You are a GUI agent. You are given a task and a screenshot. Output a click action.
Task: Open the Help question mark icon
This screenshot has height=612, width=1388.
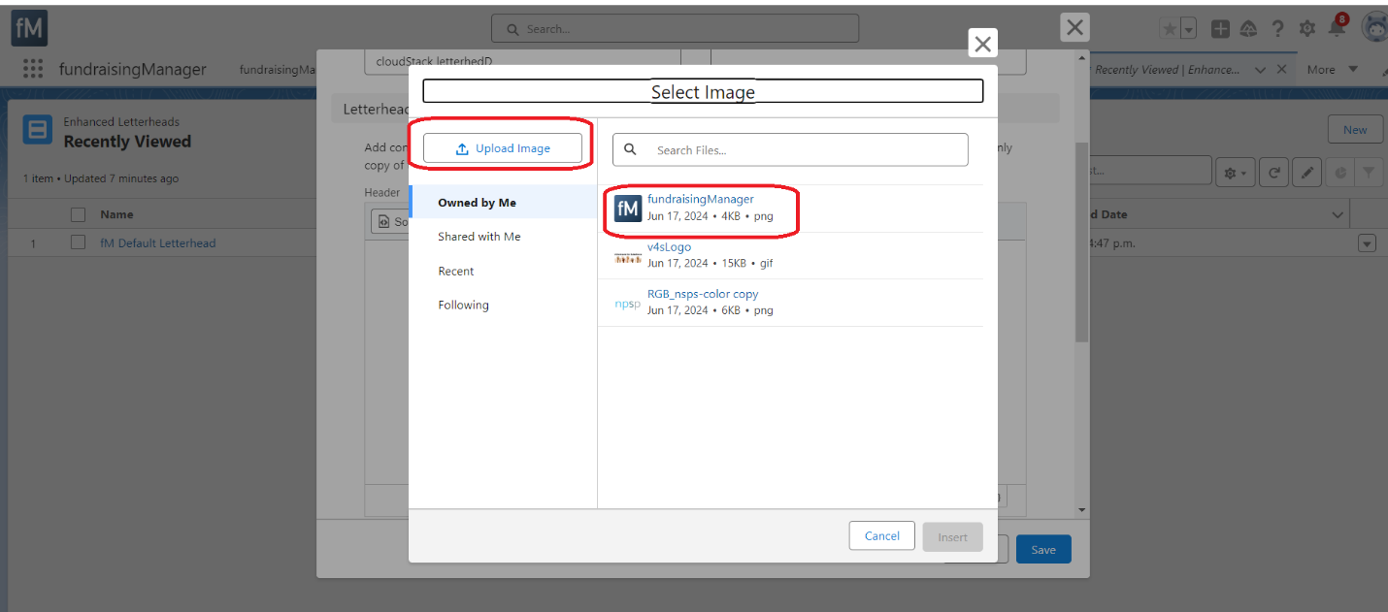pos(1278,29)
